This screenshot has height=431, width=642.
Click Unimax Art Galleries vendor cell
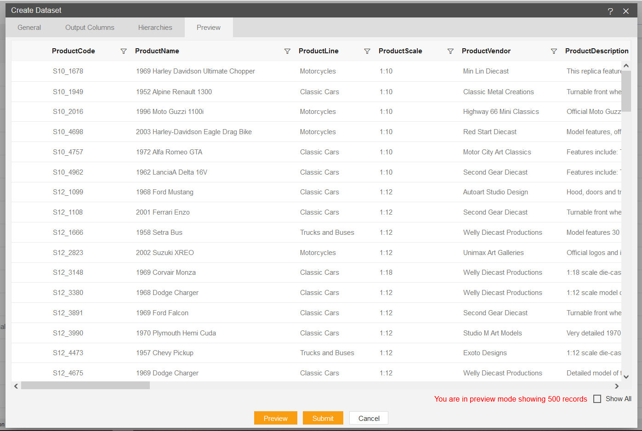[494, 253]
